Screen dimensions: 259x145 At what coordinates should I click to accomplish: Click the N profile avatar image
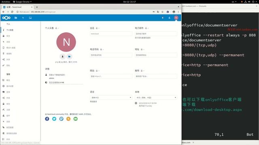tap(66, 42)
